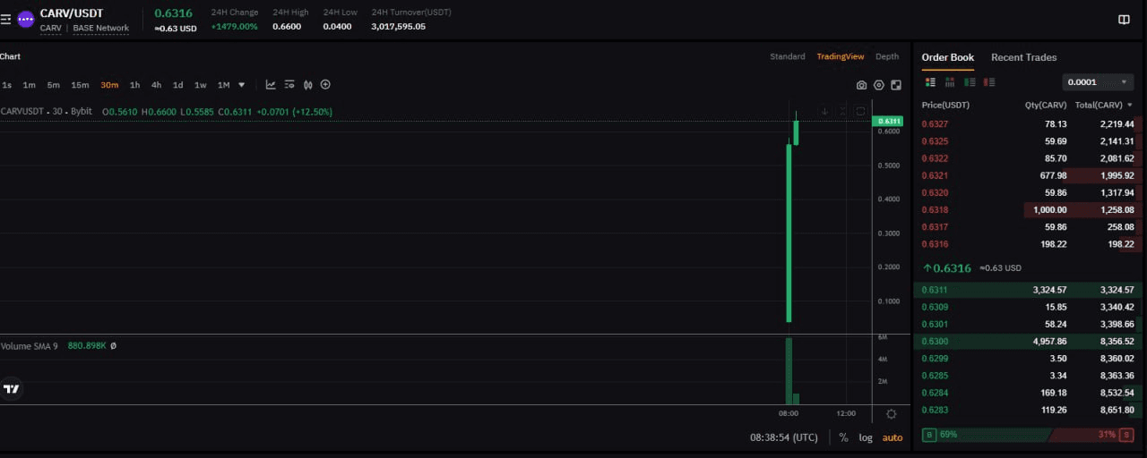The height and width of the screenshot is (458, 1147).
Task: Select the 0.6321 ask price row
Action: 1028,175
